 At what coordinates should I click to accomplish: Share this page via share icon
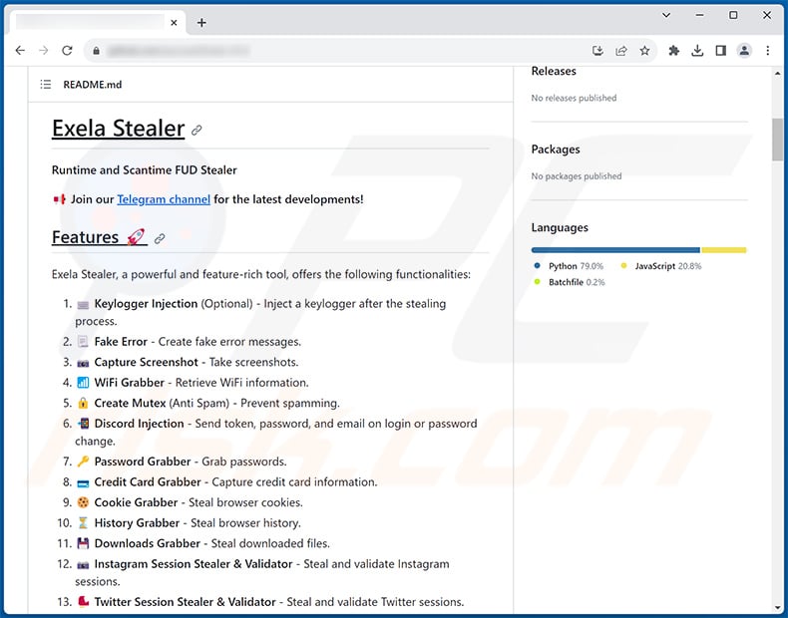click(621, 50)
